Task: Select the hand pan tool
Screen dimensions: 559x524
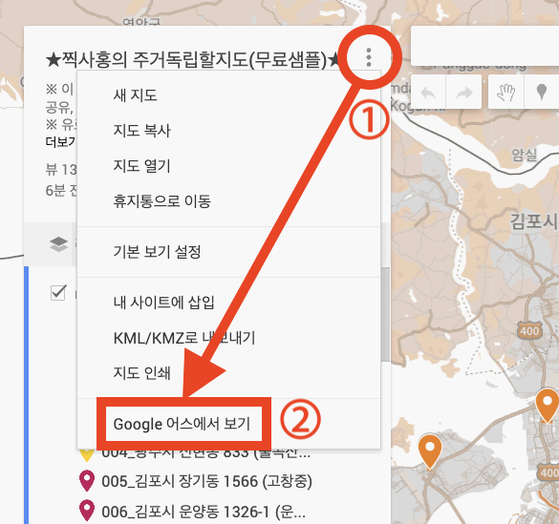Action: [506, 92]
